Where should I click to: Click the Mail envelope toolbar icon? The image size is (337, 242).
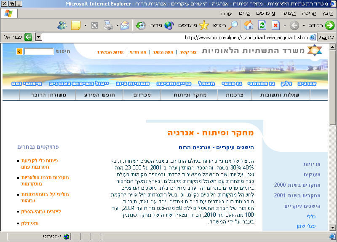point(124,25)
